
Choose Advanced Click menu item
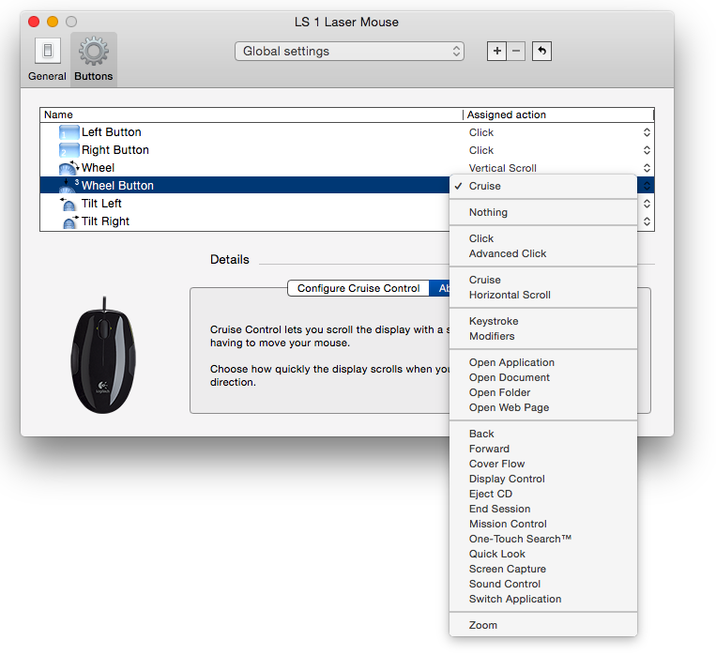pyautogui.click(x=543, y=253)
